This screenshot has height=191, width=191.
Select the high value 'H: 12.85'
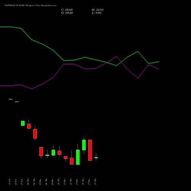(x=97, y=10)
